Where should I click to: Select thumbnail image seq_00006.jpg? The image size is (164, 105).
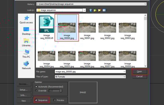[87, 59]
